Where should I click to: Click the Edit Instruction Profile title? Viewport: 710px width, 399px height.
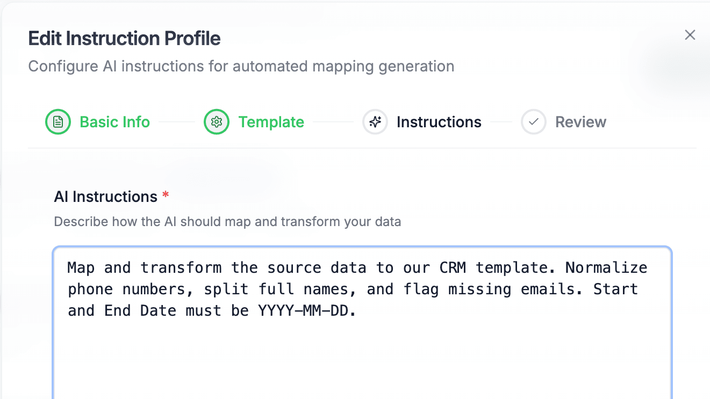point(124,38)
